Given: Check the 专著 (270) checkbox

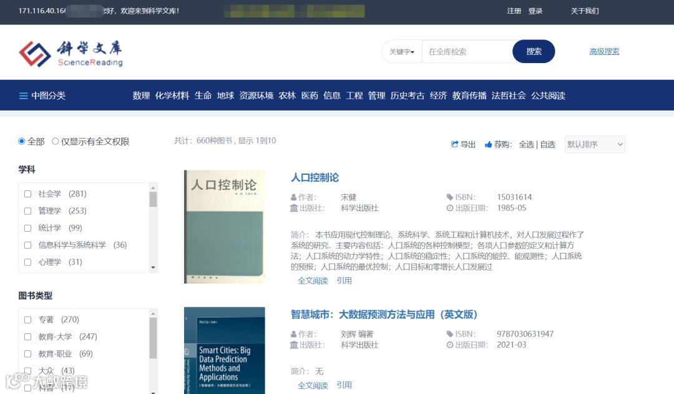Looking at the screenshot, I should [28, 320].
